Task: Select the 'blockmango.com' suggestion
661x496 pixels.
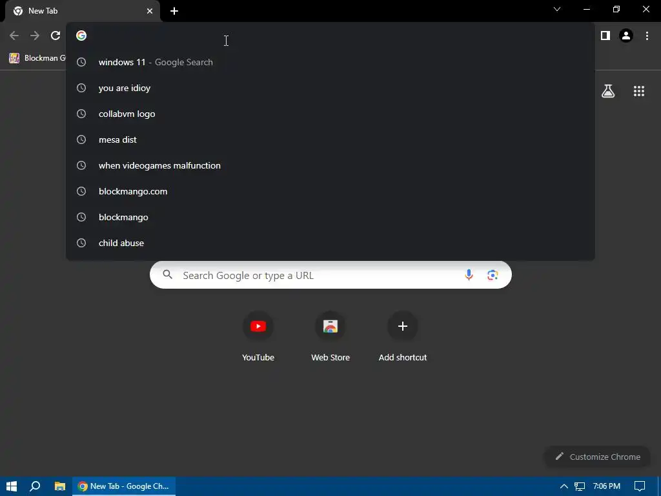Action: click(x=330, y=191)
